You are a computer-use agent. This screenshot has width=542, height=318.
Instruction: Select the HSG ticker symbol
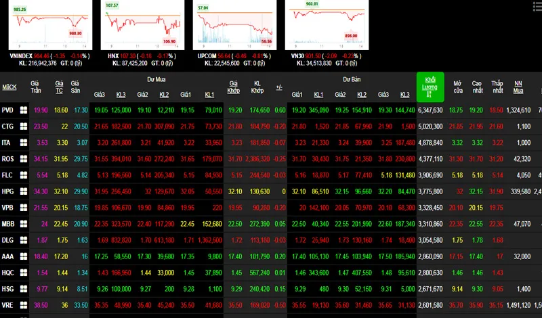tap(7, 289)
